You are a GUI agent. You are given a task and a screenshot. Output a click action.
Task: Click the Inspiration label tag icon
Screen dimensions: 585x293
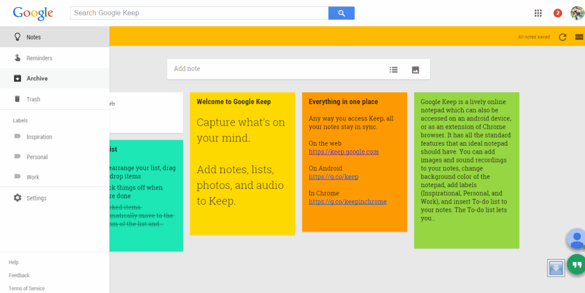click(x=17, y=136)
